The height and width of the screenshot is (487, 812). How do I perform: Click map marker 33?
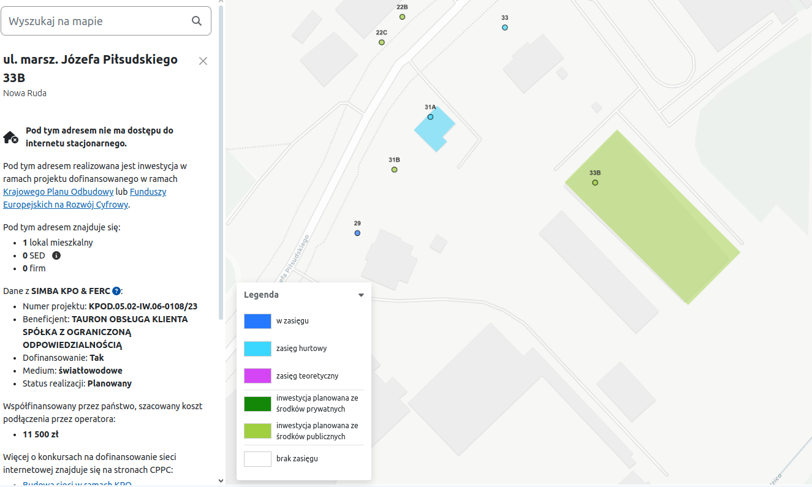point(505,28)
